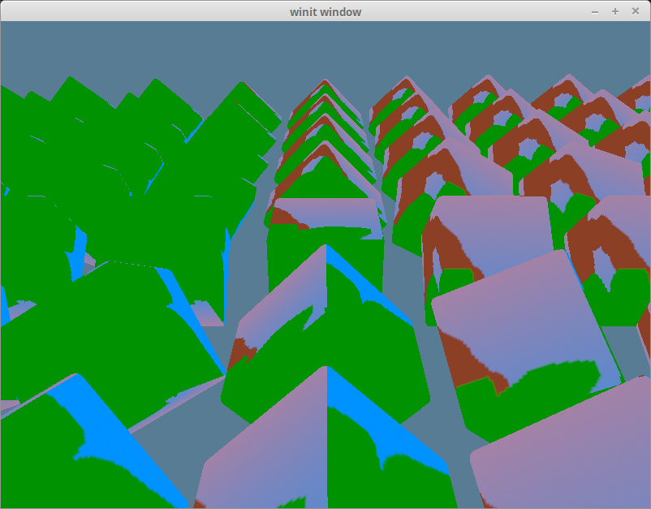Click the window minimize button
651x509 pixels.
coord(593,11)
